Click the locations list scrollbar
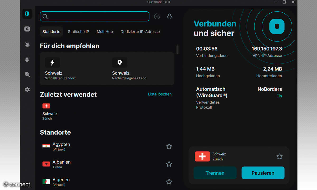Screen dimensions: 317x190 [177, 50]
